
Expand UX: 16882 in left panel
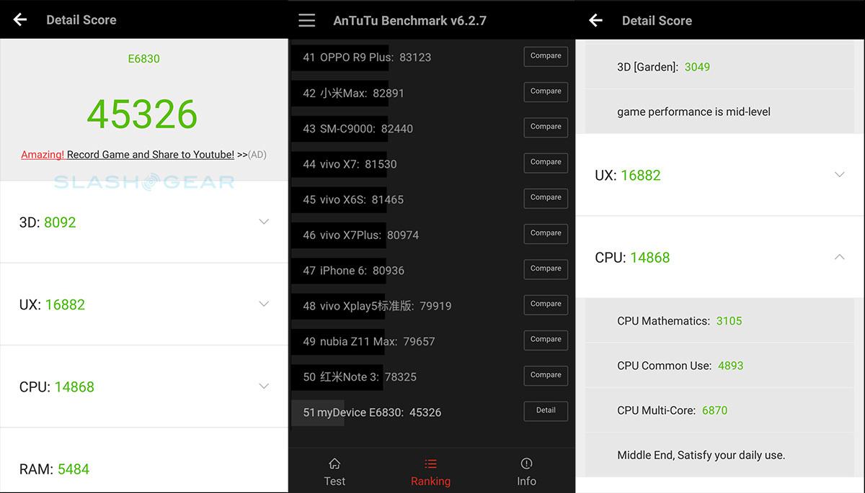coord(144,304)
